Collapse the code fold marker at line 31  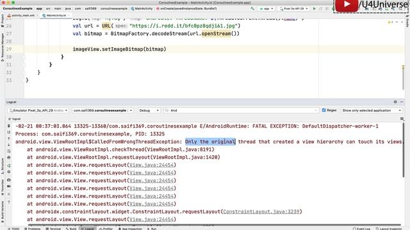[24, 65]
